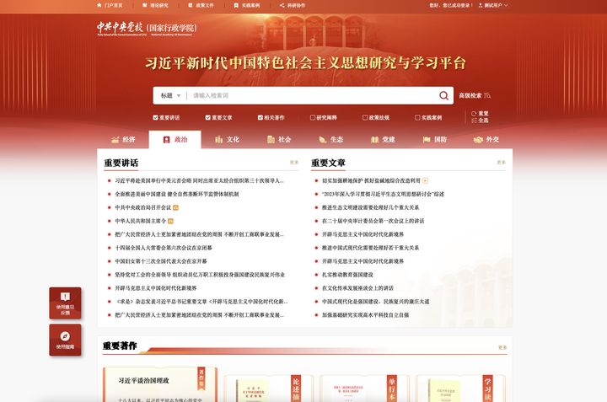Switch to the 文化 tab
The width and height of the screenshot is (607, 402).
tap(227, 139)
